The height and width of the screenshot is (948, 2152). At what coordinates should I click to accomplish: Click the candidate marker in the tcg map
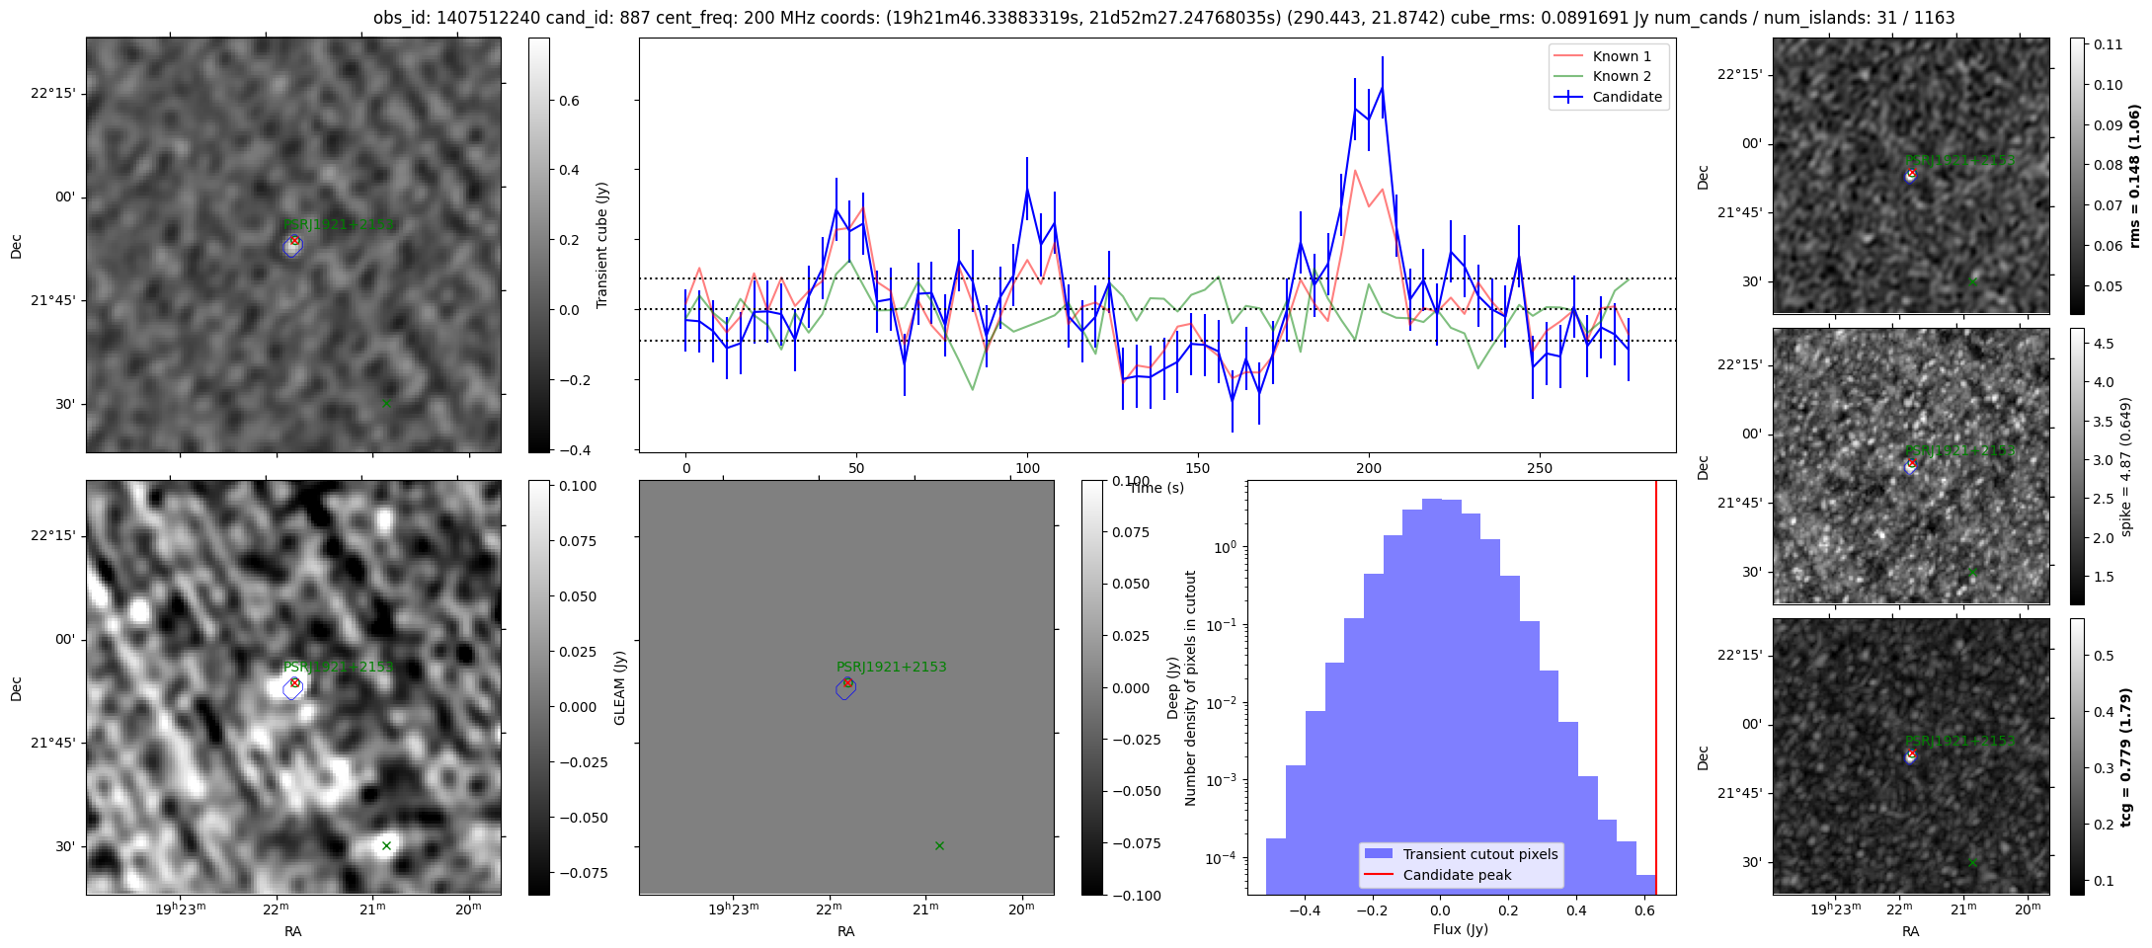[1911, 755]
